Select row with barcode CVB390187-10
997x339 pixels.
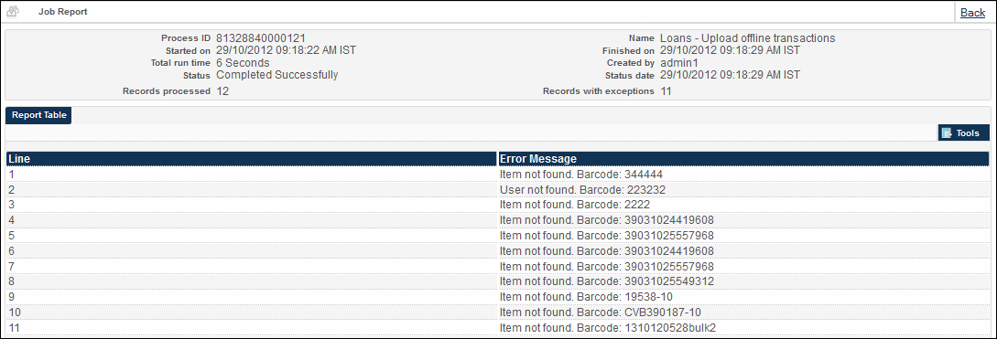point(498,313)
